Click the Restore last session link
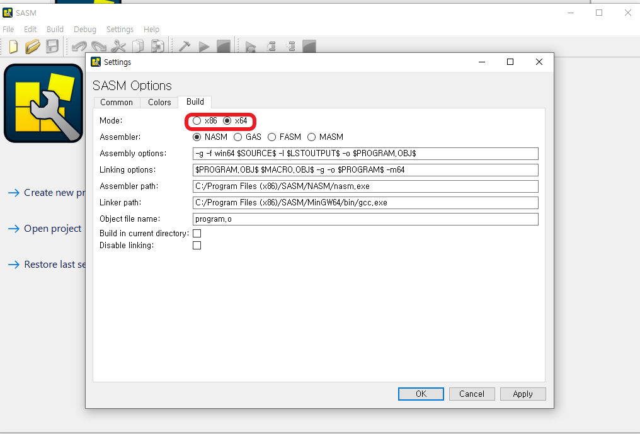640x434 pixels. coord(47,265)
